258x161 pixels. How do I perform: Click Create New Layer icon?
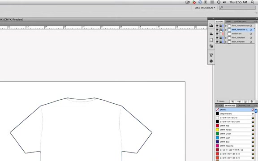pos(245,102)
